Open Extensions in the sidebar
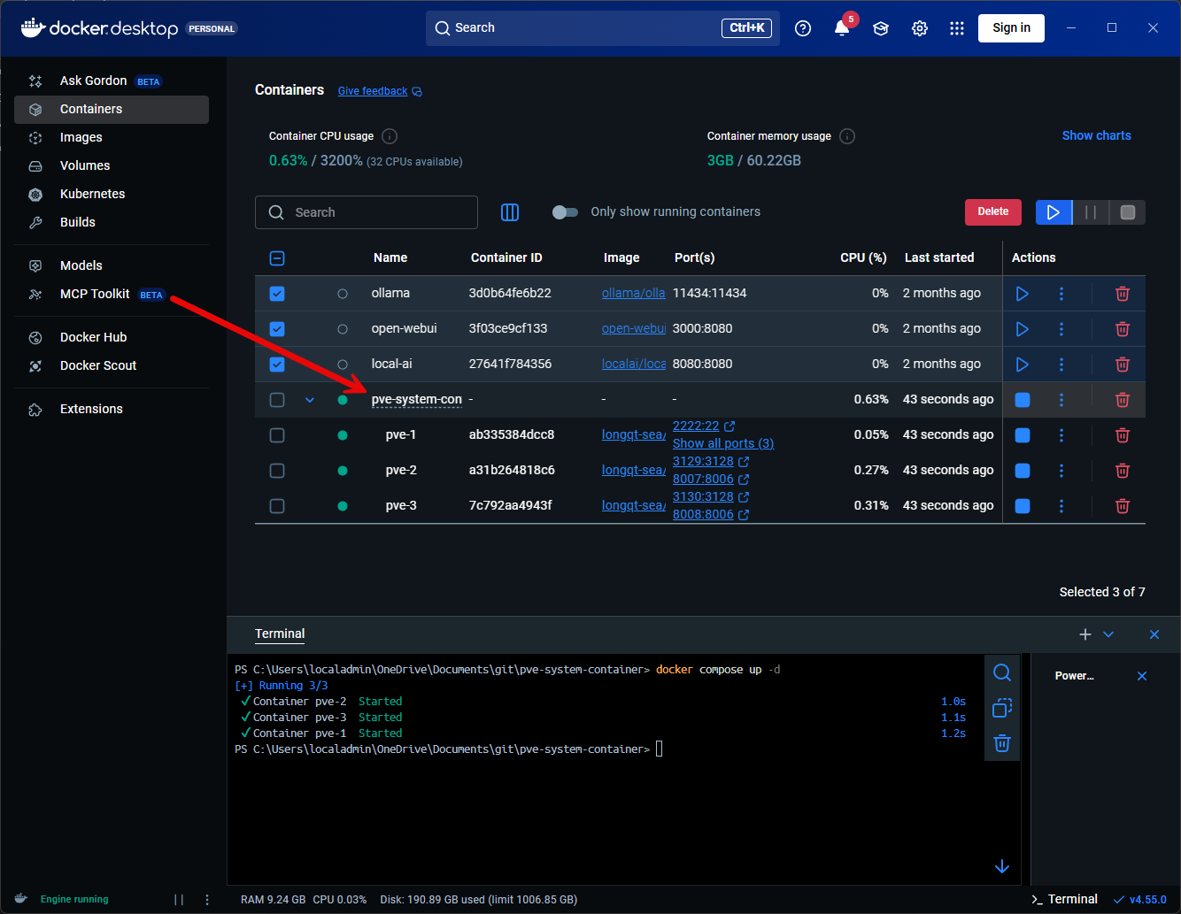The height and width of the screenshot is (914, 1181). (112, 410)
